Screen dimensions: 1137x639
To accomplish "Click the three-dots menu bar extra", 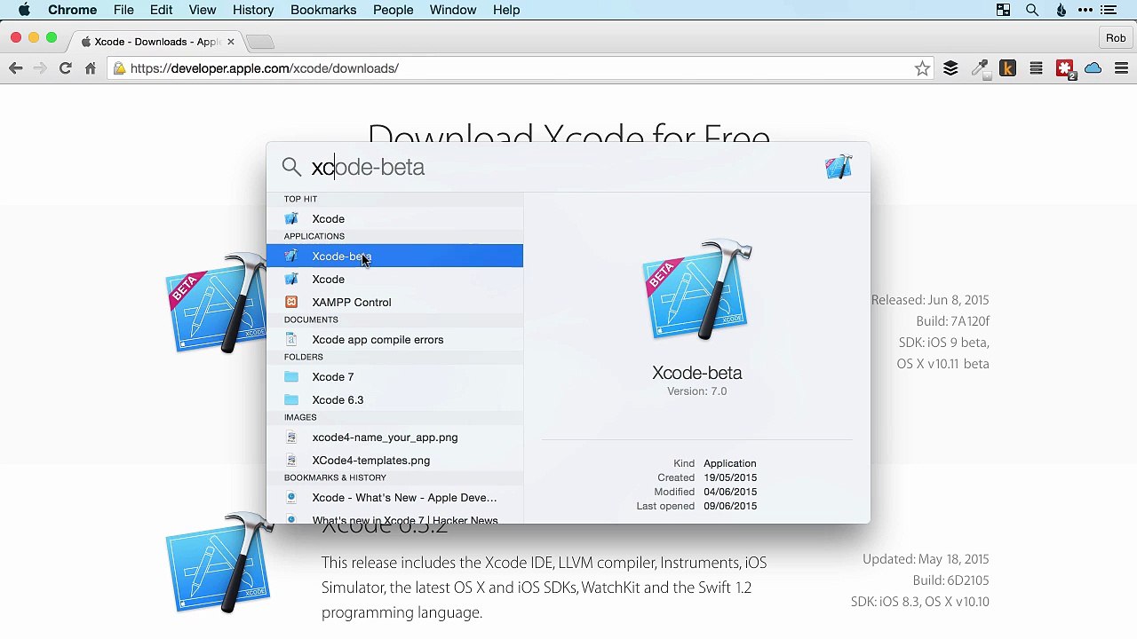I will coord(1085,10).
